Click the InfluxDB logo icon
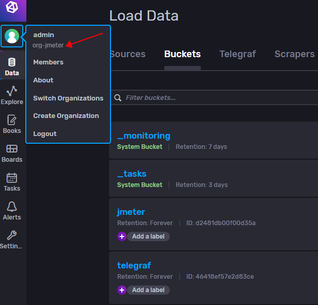This screenshot has width=318, height=305. tap(12, 7)
